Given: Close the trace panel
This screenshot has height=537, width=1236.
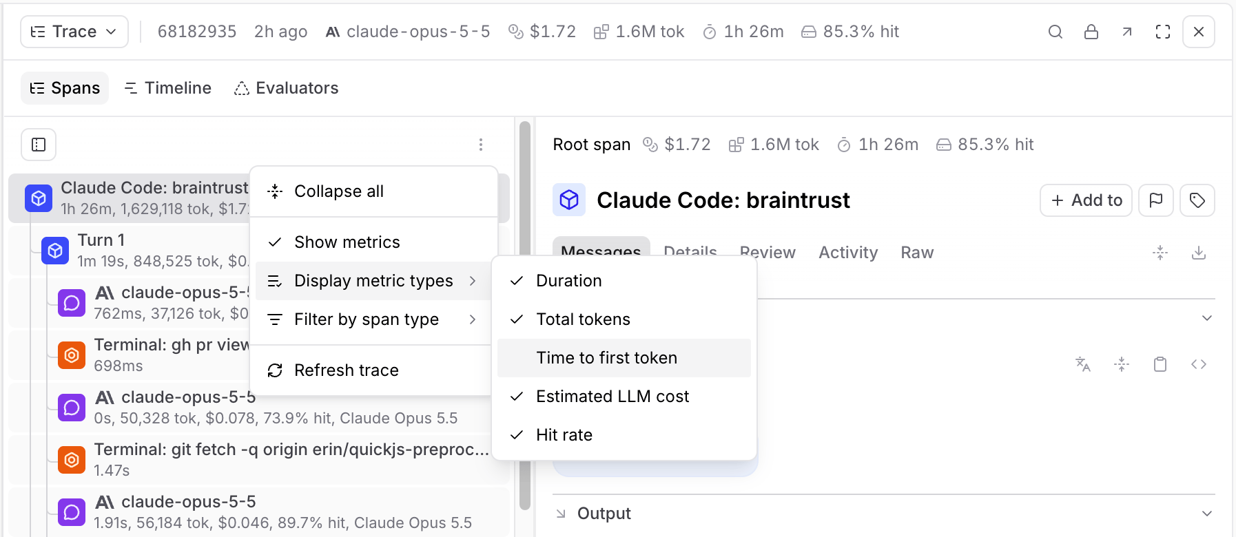Looking at the screenshot, I should [x=1199, y=32].
